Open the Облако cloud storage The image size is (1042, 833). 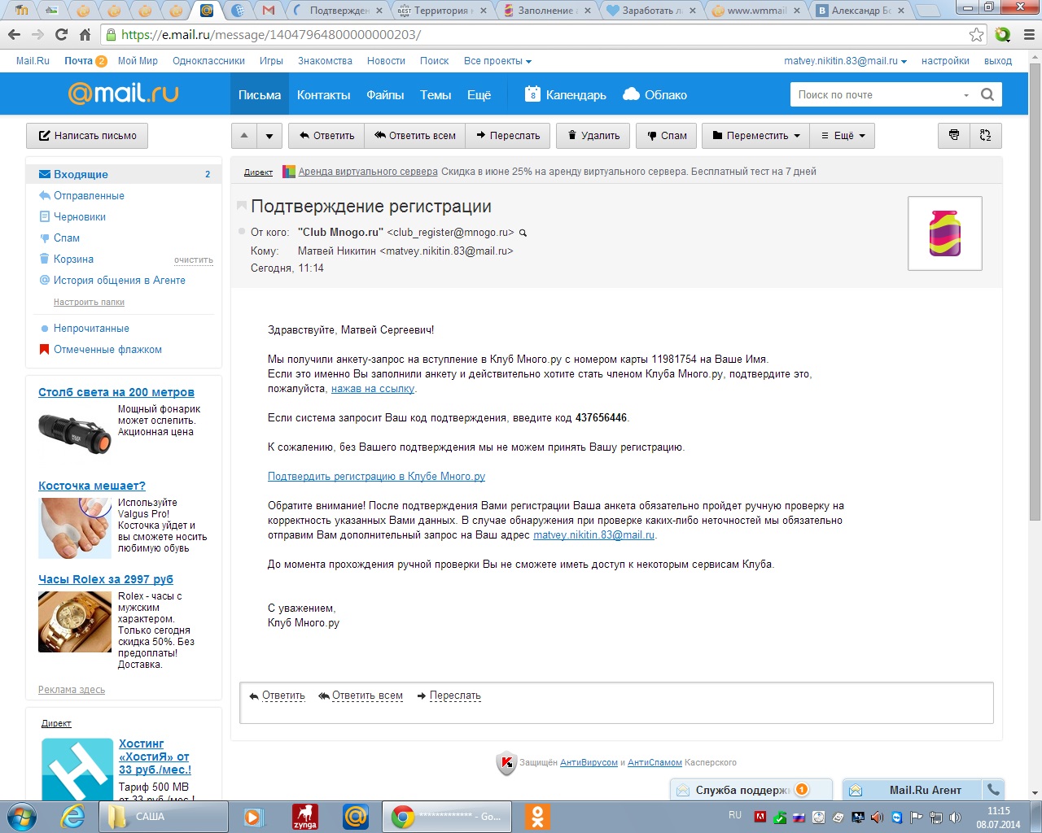click(x=655, y=94)
